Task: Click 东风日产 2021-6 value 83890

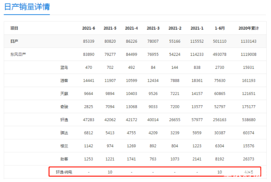Action: pos(88,54)
